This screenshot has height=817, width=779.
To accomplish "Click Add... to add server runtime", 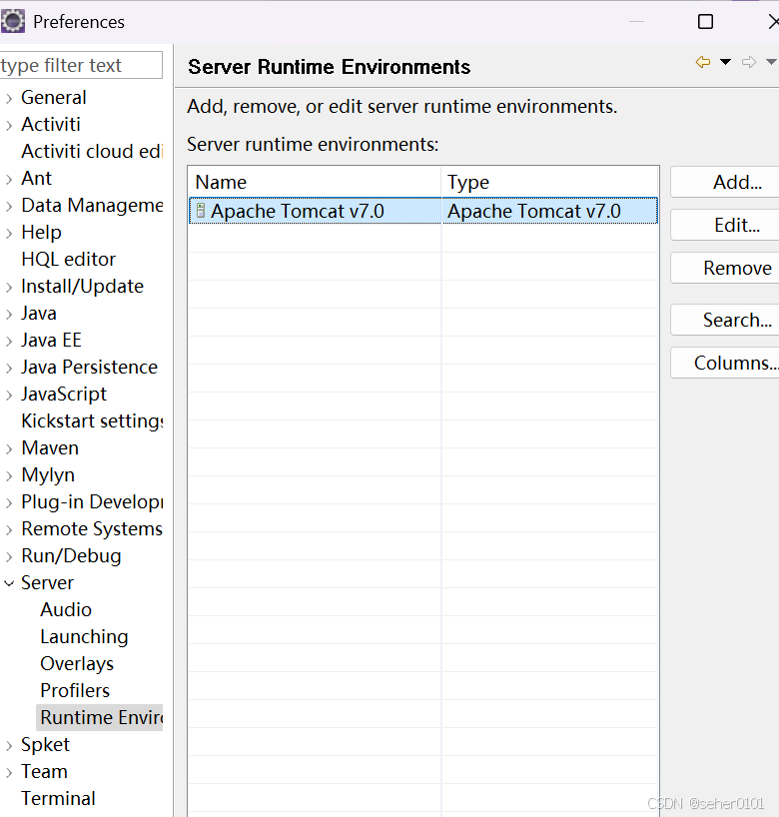I will (726, 182).
